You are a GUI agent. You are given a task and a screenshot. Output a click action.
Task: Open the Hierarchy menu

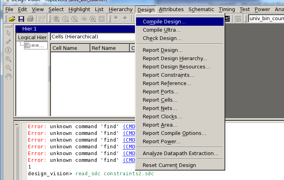point(121,9)
